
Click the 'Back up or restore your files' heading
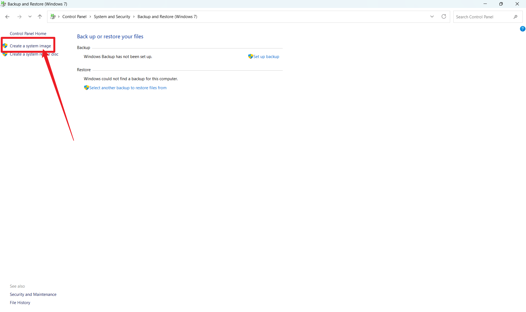110,37
